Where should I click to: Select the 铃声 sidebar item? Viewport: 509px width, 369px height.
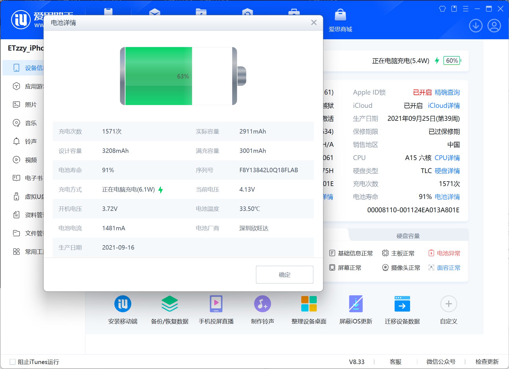(25, 141)
